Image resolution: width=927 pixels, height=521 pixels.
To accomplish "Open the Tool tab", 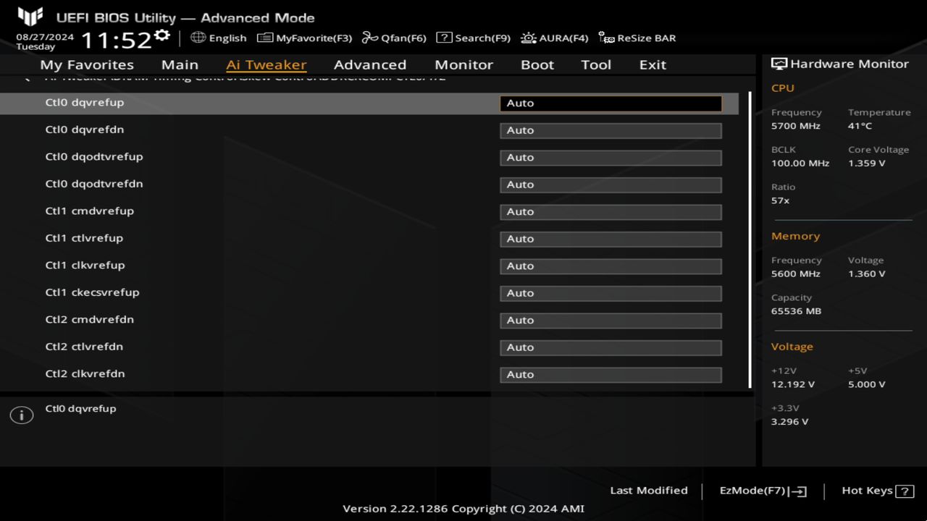I will [x=596, y=64].
